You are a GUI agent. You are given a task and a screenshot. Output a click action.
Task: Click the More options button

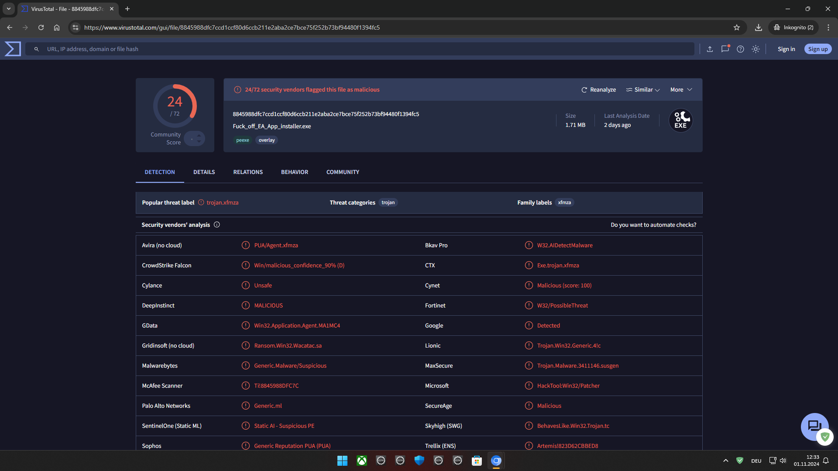pos(681,89)
